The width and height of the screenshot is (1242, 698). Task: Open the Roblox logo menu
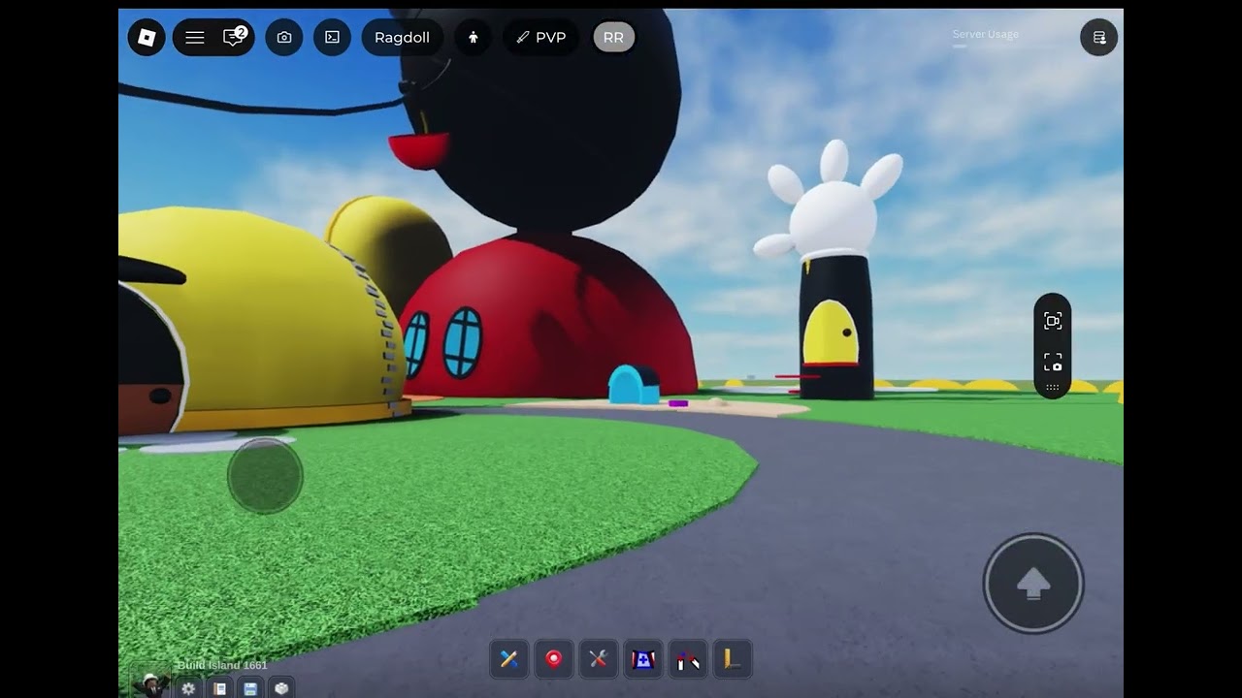click(147, 37)
